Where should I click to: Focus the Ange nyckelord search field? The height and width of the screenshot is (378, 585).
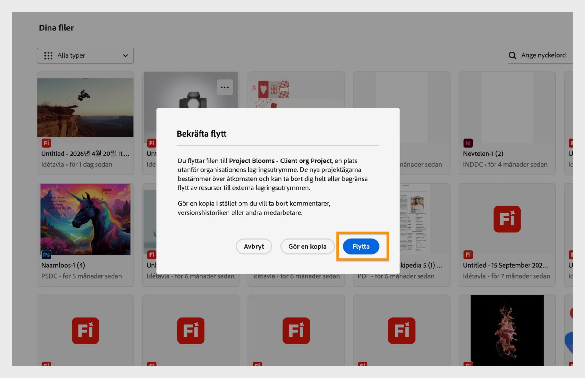[540, 55]
